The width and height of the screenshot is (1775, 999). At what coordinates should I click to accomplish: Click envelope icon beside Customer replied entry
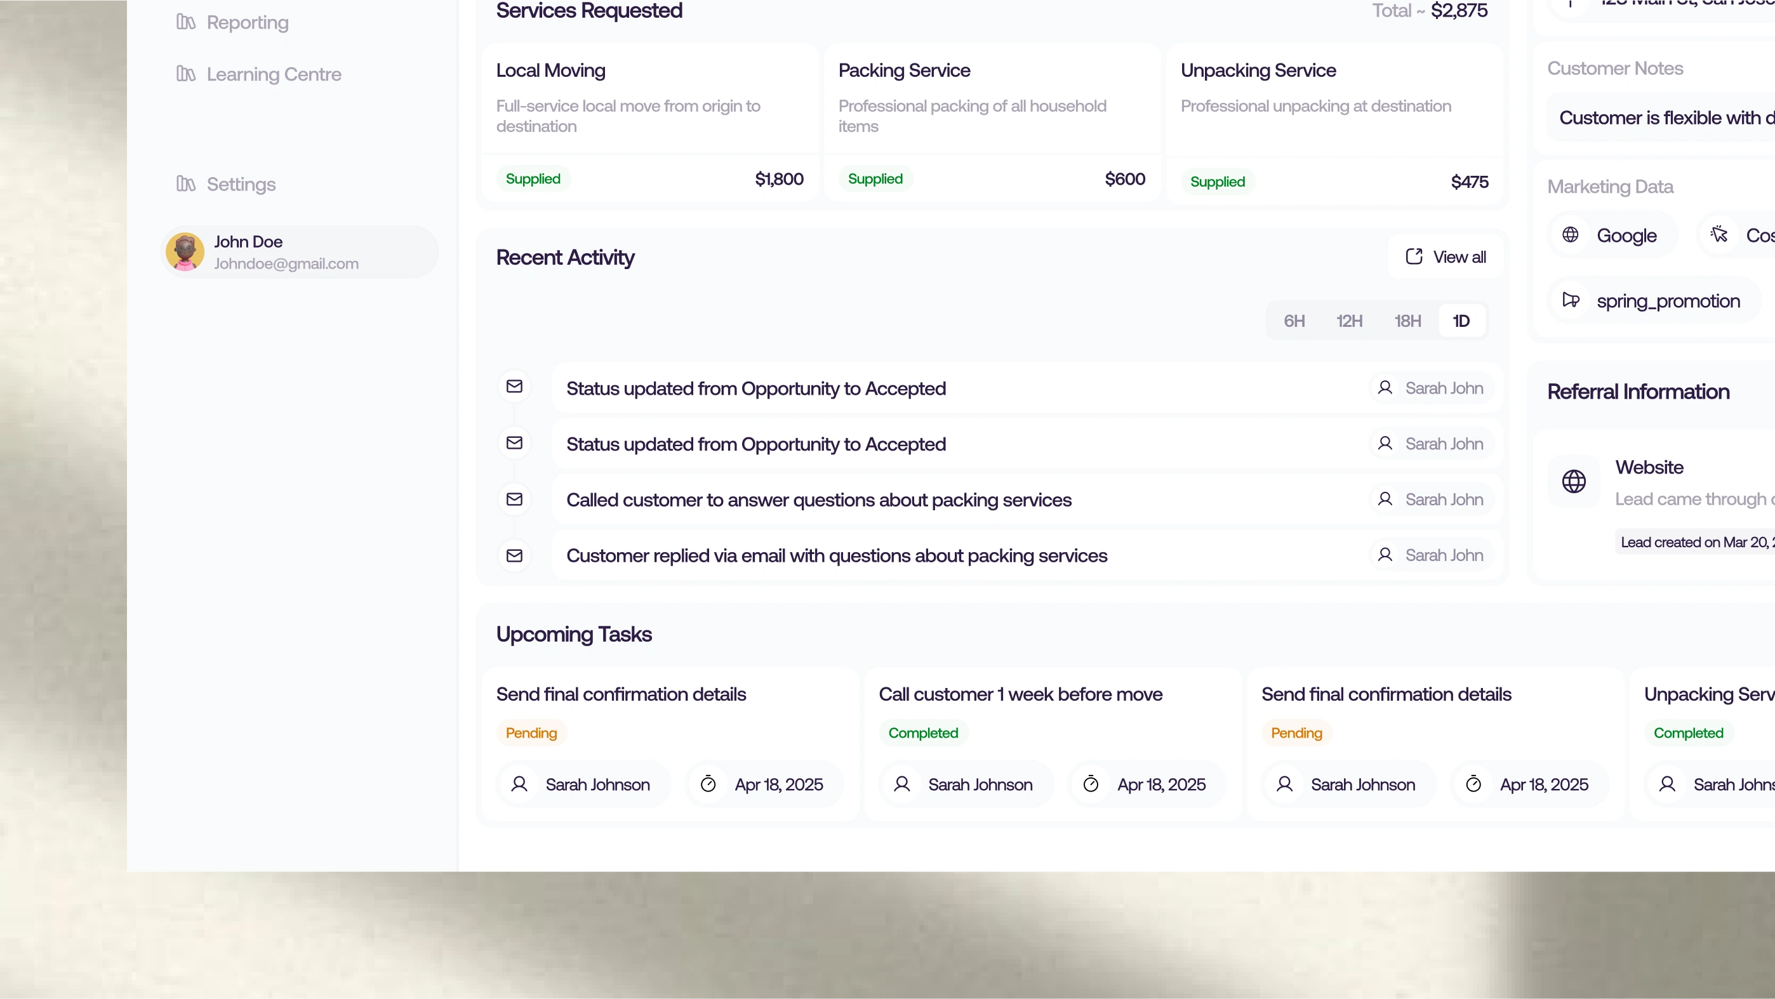515,556
